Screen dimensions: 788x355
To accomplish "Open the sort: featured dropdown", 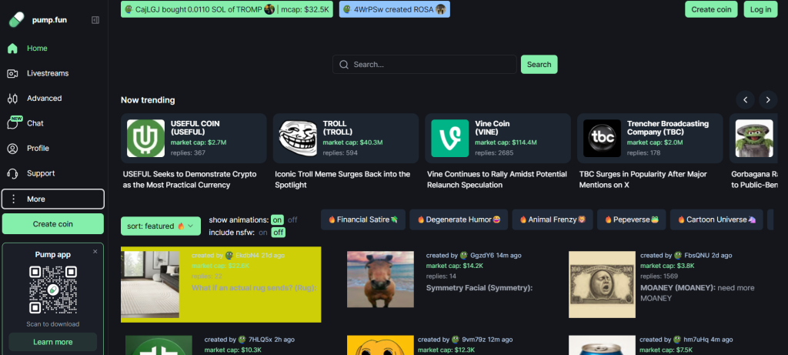I will (161, 226).
